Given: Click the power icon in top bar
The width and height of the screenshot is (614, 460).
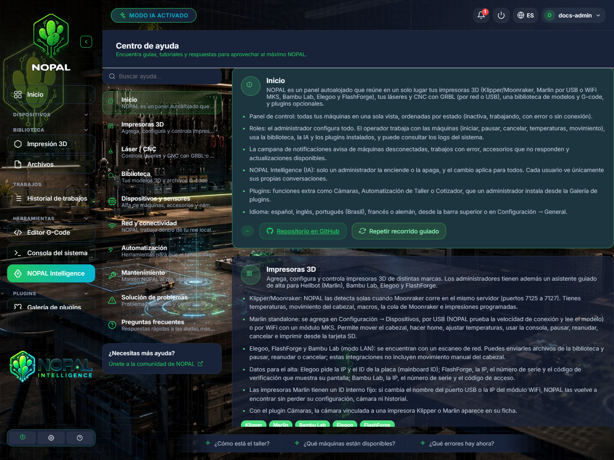Looking at the screenshot, I should tap(501, 15).
